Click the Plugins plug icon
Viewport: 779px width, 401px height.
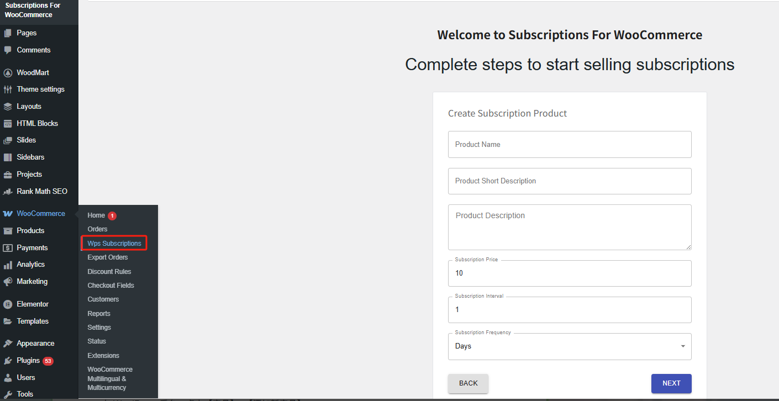(x=8, y=361)
